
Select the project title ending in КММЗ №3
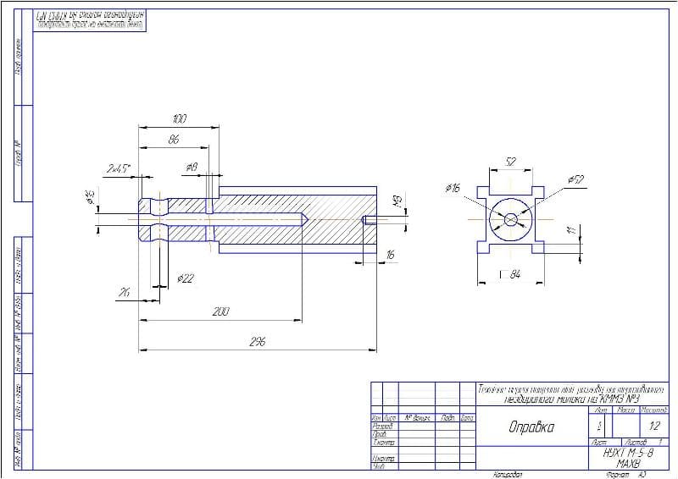(x=572, y=394)
